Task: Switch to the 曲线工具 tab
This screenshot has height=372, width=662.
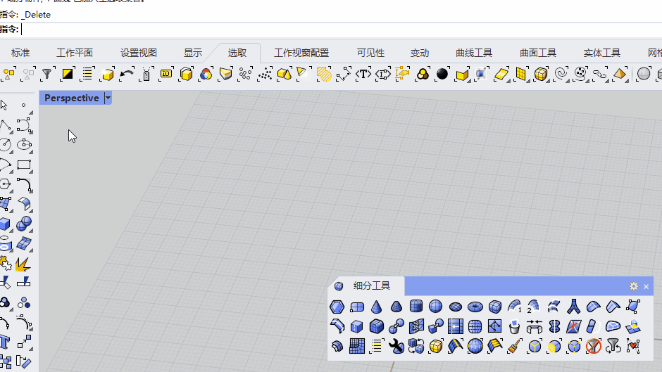Action: (474, 53)
